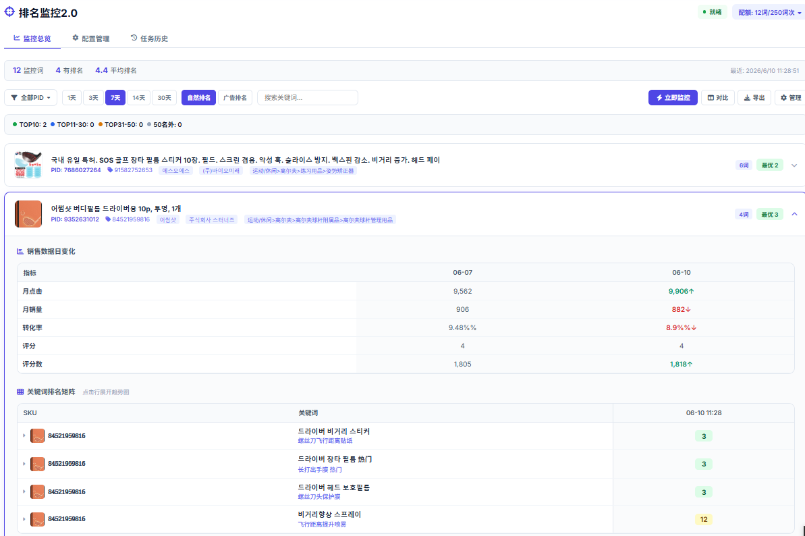Toggle to 广告排名 view
This screenshot has width=805, height=536.
[235, 98]
